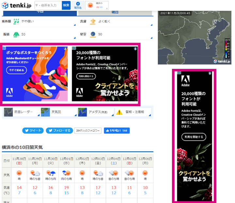
Task: Click the high temperature 19 for 12月01日
Action: coord(66,188)
